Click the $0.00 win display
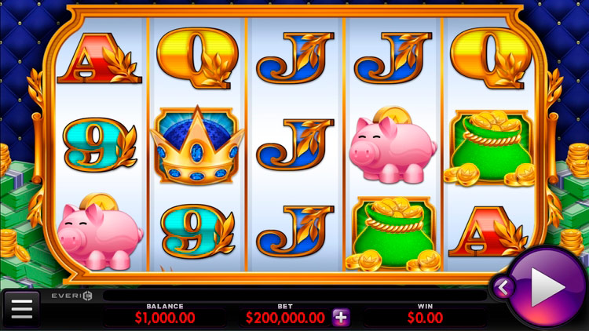Screen dimensions: 589x331 pos(425,318)
